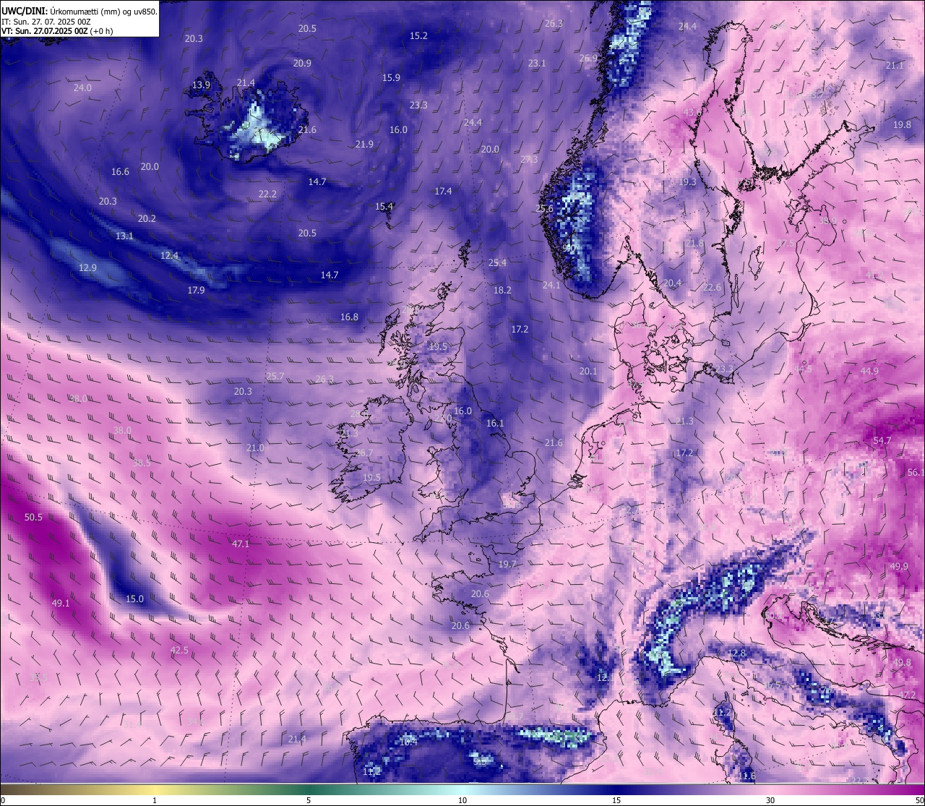Image resolution: width=925 pixels, height=806 pixels.
Task: Click the 16.8 value label
Action: 349,317
